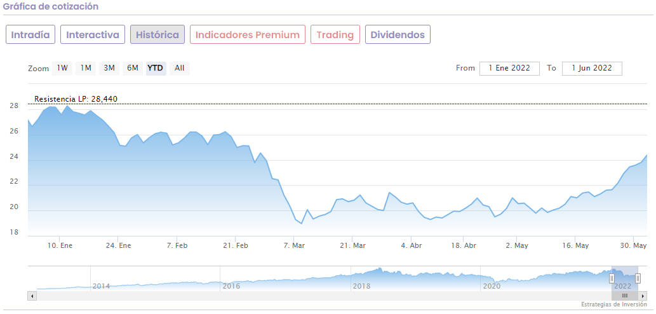
Task: Open Indicadores Premium section
Action: (x=248, y=35)
